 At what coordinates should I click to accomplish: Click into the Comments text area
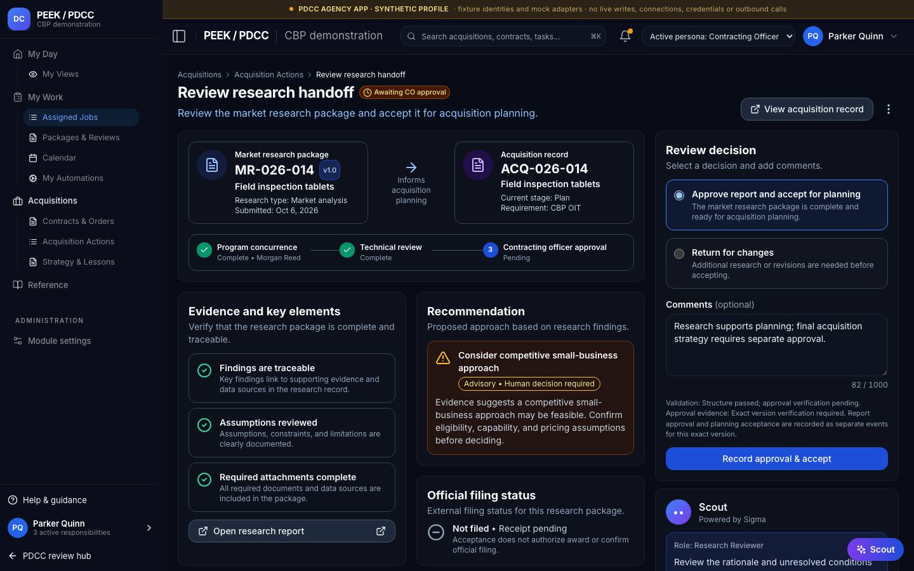777,345
